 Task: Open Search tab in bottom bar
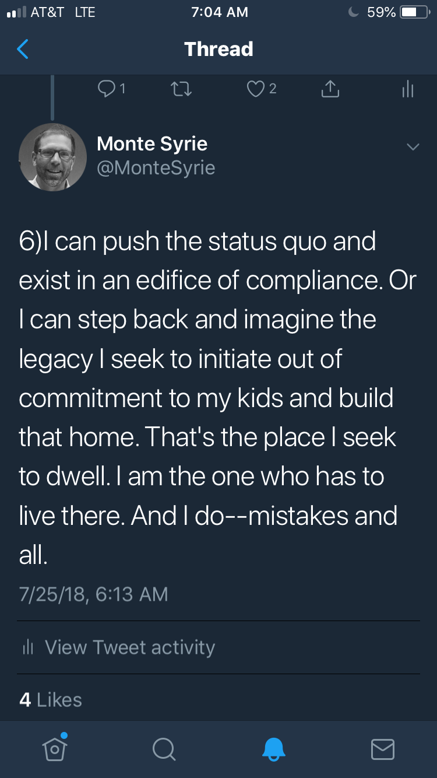(164, 749)
